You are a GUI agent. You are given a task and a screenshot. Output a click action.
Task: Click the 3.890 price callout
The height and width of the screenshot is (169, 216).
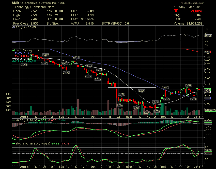tap(24, 65)
